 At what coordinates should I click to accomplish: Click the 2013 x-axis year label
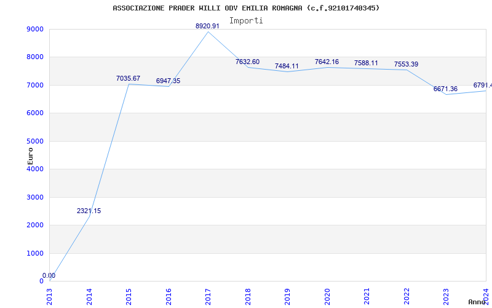point(49,296)
